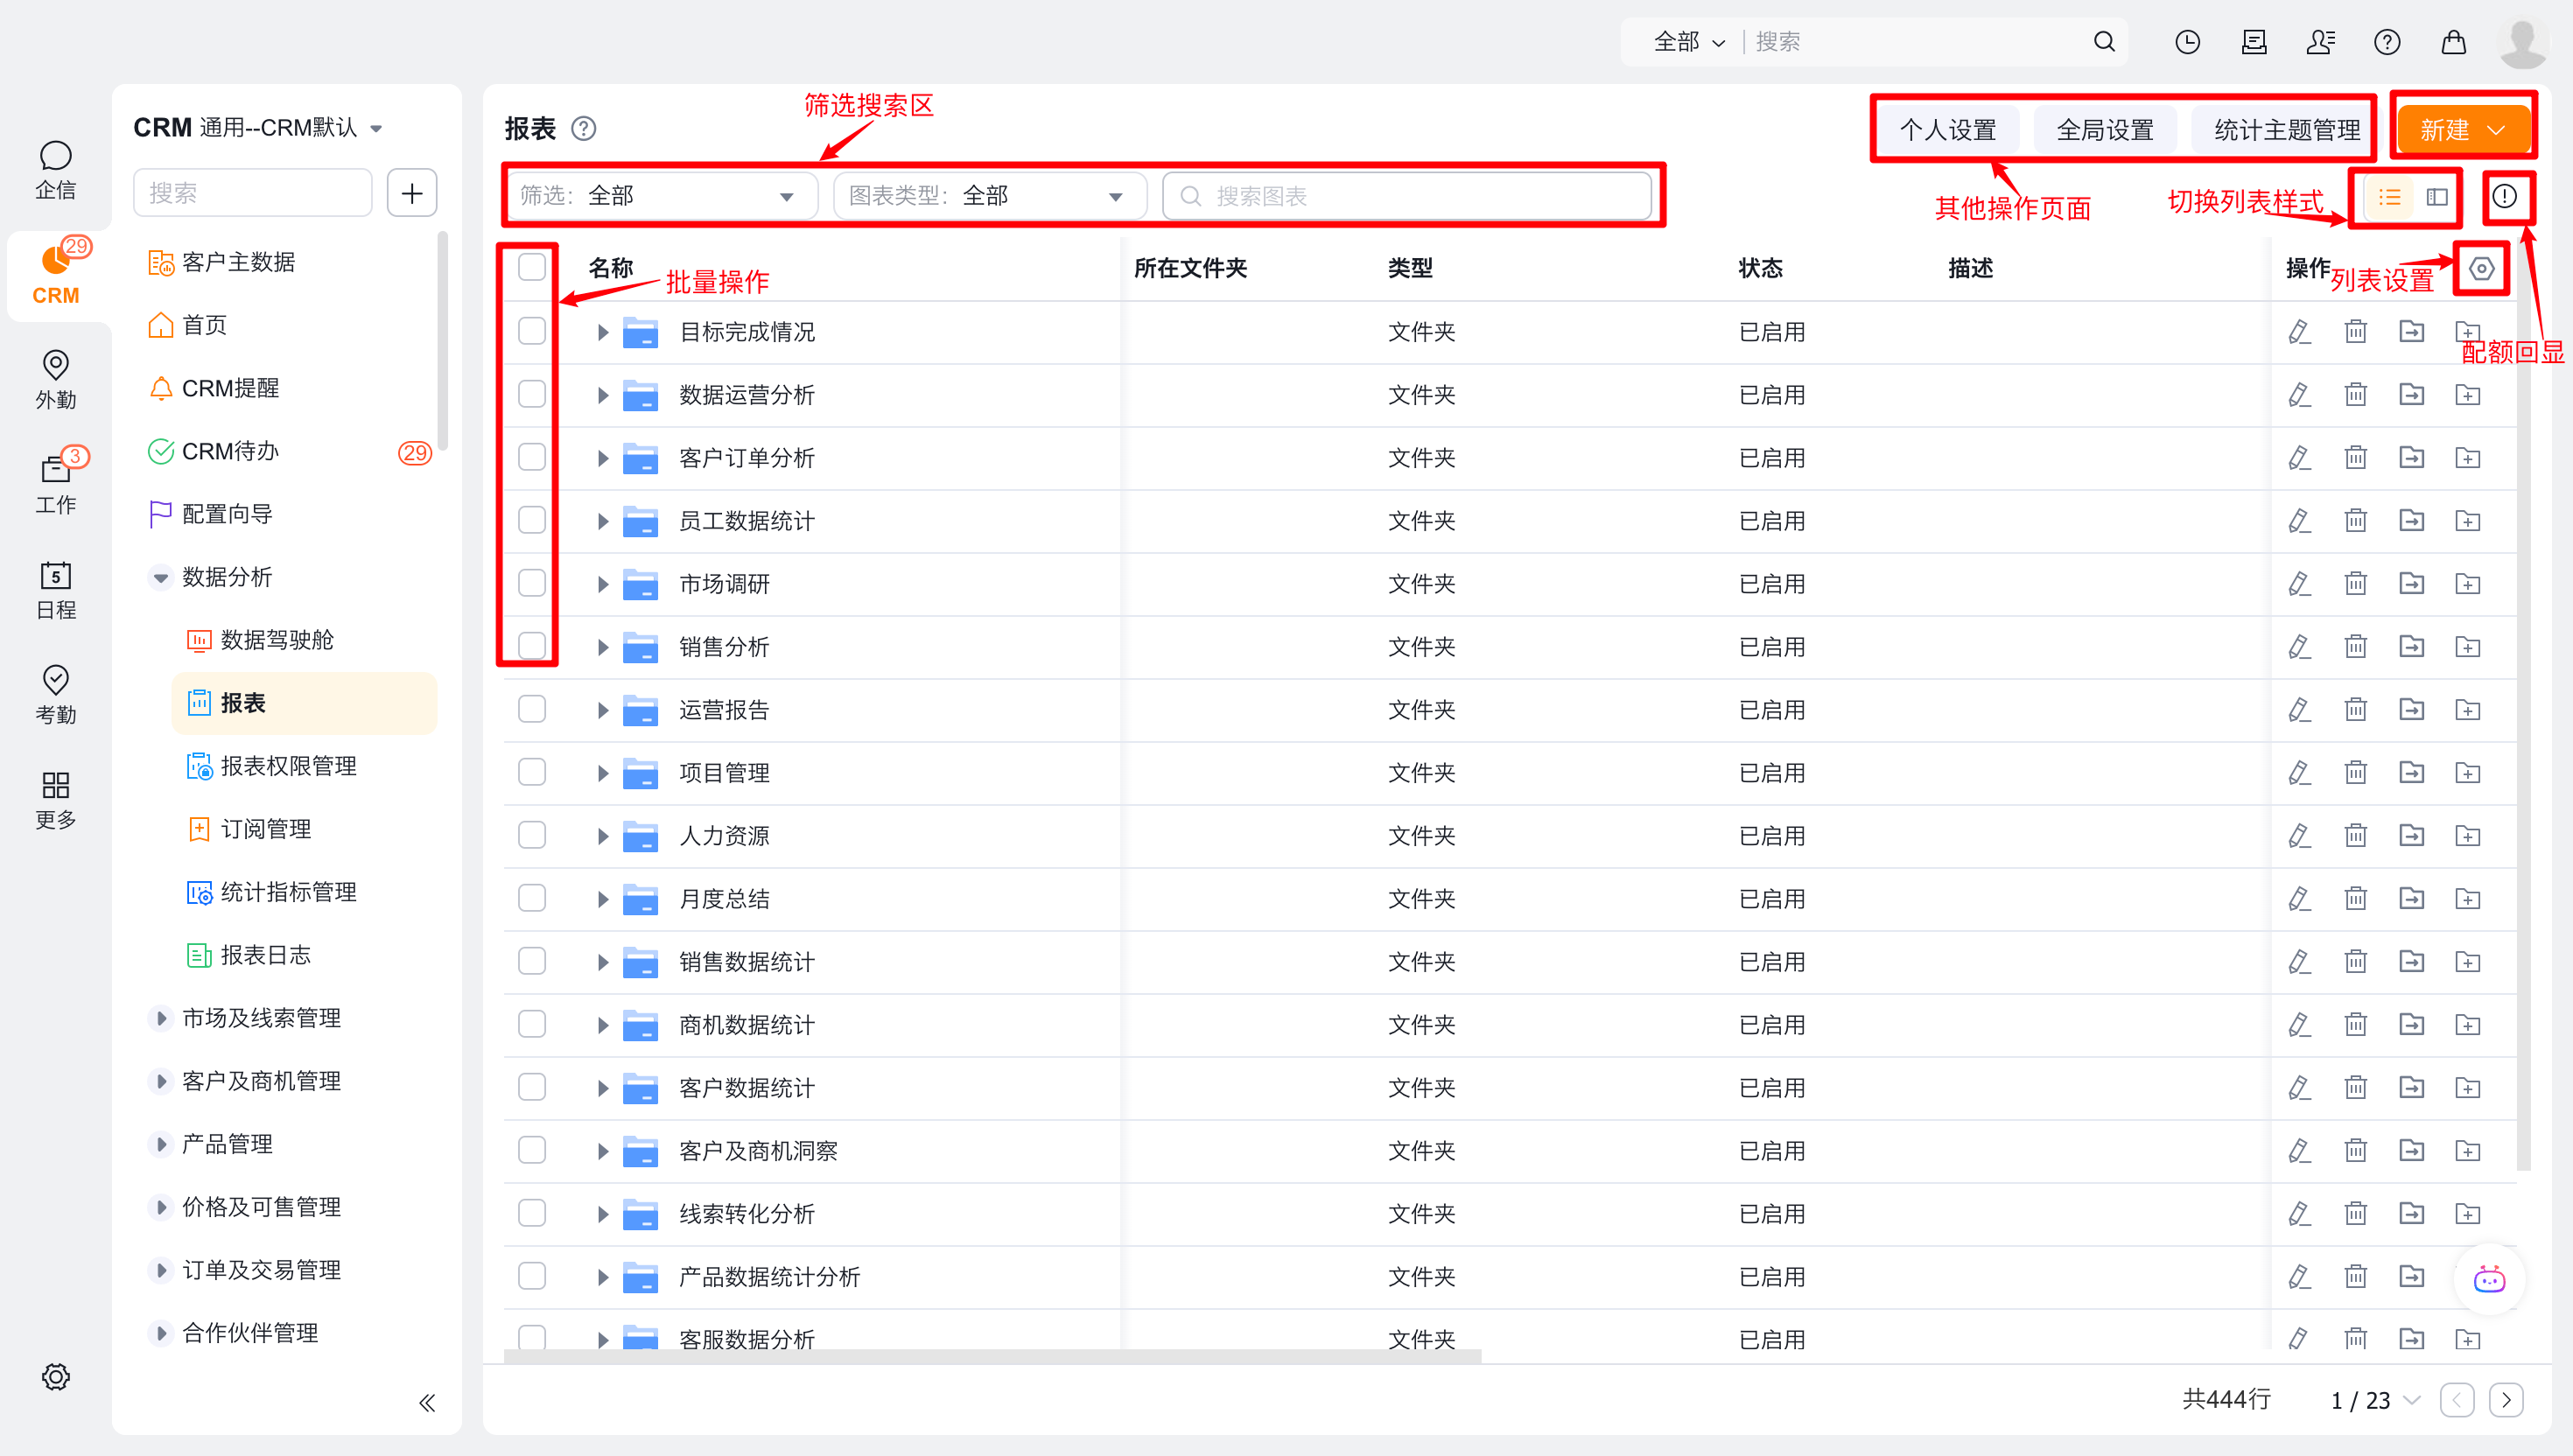Click the delete trash icon for 数据运营分析

click(x=2355, y=394)
